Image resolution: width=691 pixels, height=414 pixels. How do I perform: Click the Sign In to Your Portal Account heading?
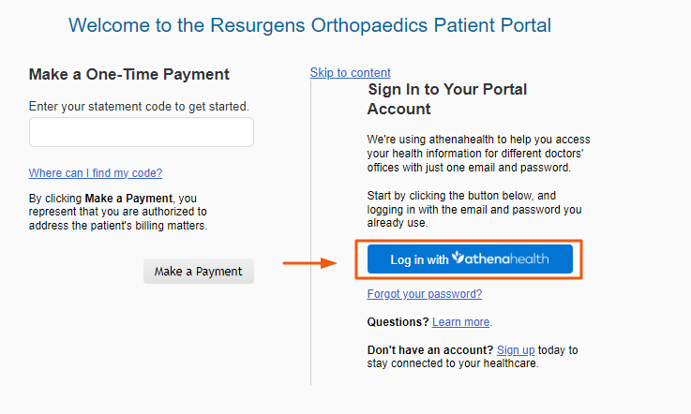pyautogui.click(x=447, y=99)
